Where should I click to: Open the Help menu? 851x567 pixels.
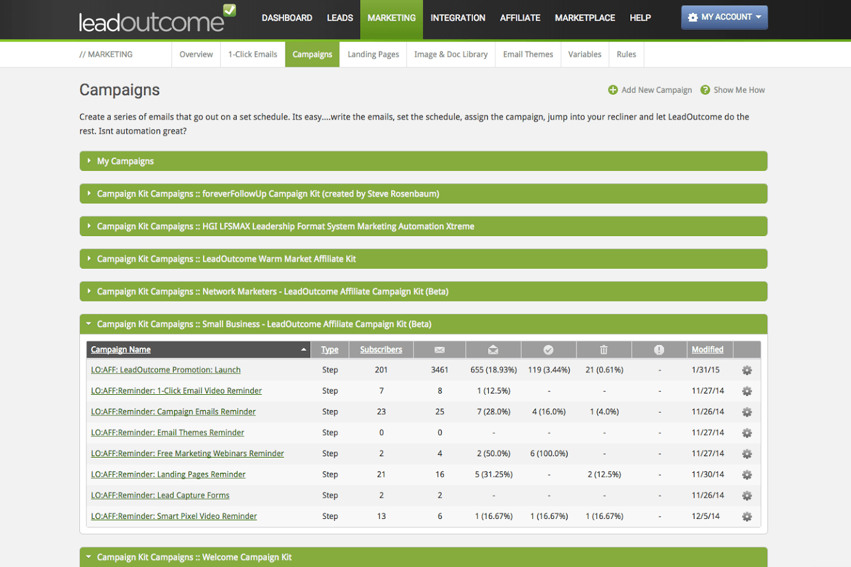pos(640,18)
